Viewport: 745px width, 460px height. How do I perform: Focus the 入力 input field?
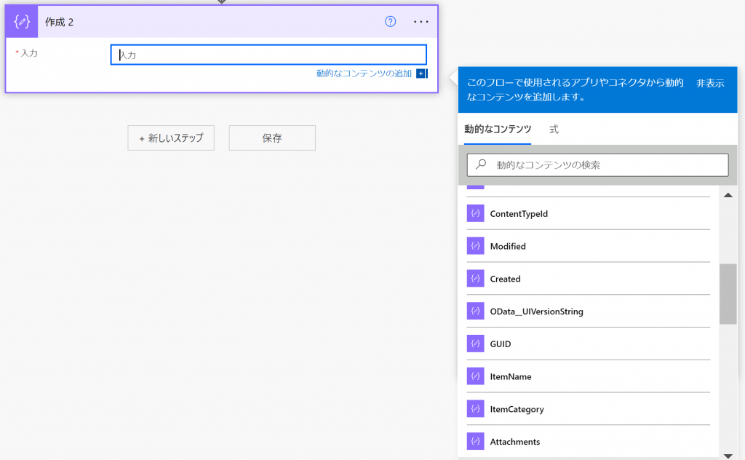(268, 55)
